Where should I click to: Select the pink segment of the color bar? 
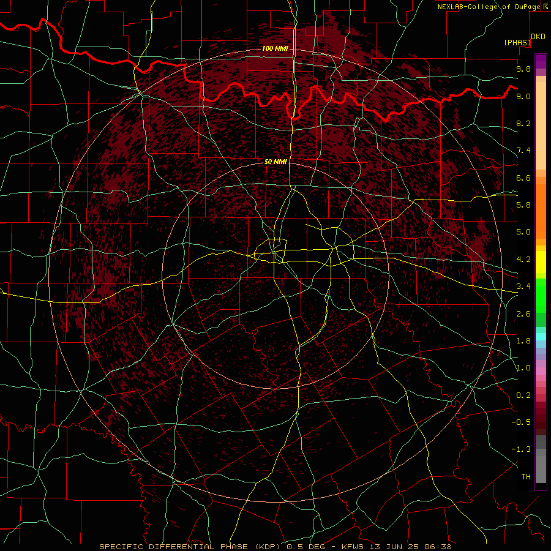pos(541,371)
